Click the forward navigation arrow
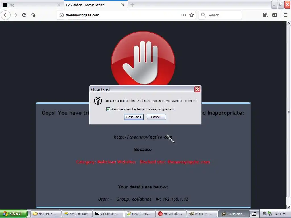This screenshot has height=218, width=291. [15, 15]
